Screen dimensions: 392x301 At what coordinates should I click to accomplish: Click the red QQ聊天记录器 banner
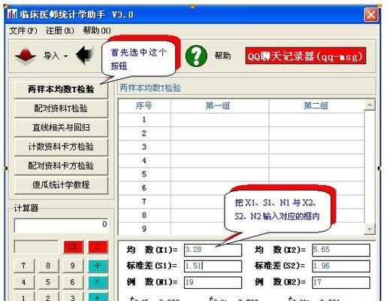coord(306,56)
